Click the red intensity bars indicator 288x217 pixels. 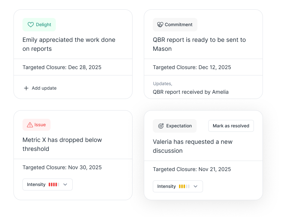54,185
